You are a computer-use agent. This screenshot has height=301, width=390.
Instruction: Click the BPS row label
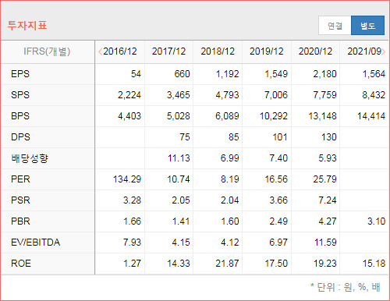[20, 116]
